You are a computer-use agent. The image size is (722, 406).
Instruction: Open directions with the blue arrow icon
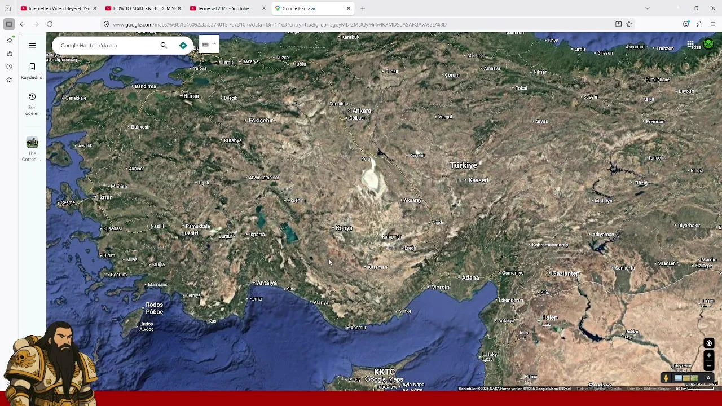tap(183, 45)
